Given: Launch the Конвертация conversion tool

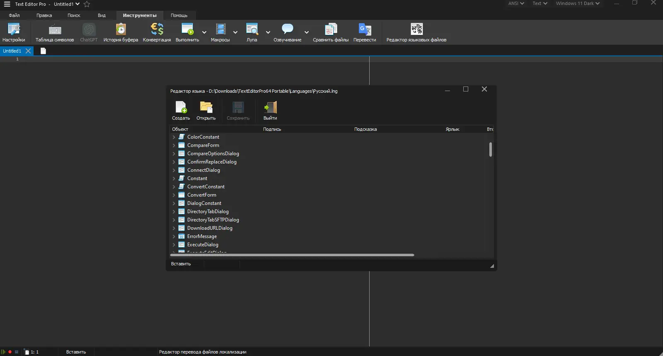Looking at the screenshot, I should [157, 33].
